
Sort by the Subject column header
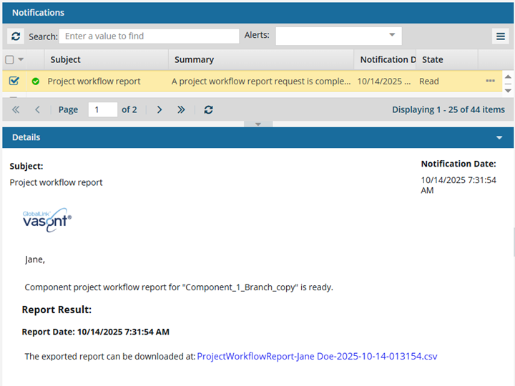pyautogui.click(x=66, y=60)
